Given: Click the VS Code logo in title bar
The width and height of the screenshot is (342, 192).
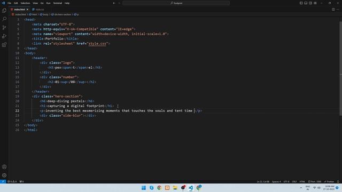Looking at the screenshot, I should (3, 3).
